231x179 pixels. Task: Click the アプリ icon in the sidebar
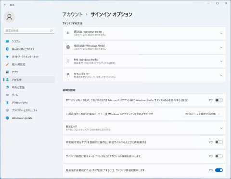(7, 72)
